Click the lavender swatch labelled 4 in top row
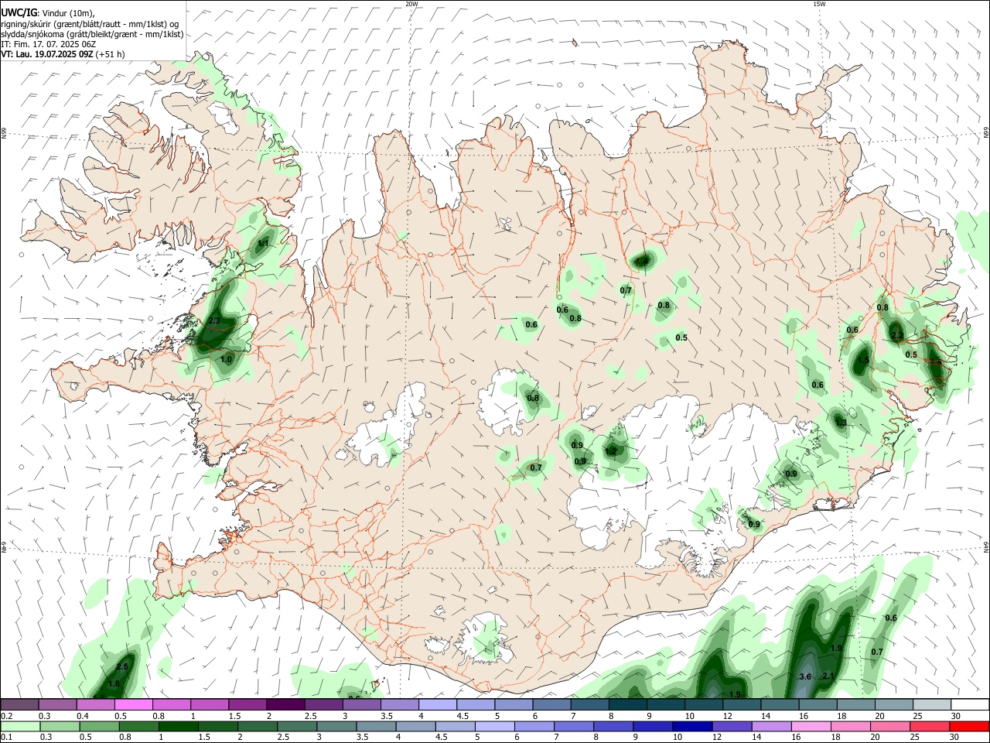The height and width of the screenshot is (743, 990). click(x=438, y=705)
